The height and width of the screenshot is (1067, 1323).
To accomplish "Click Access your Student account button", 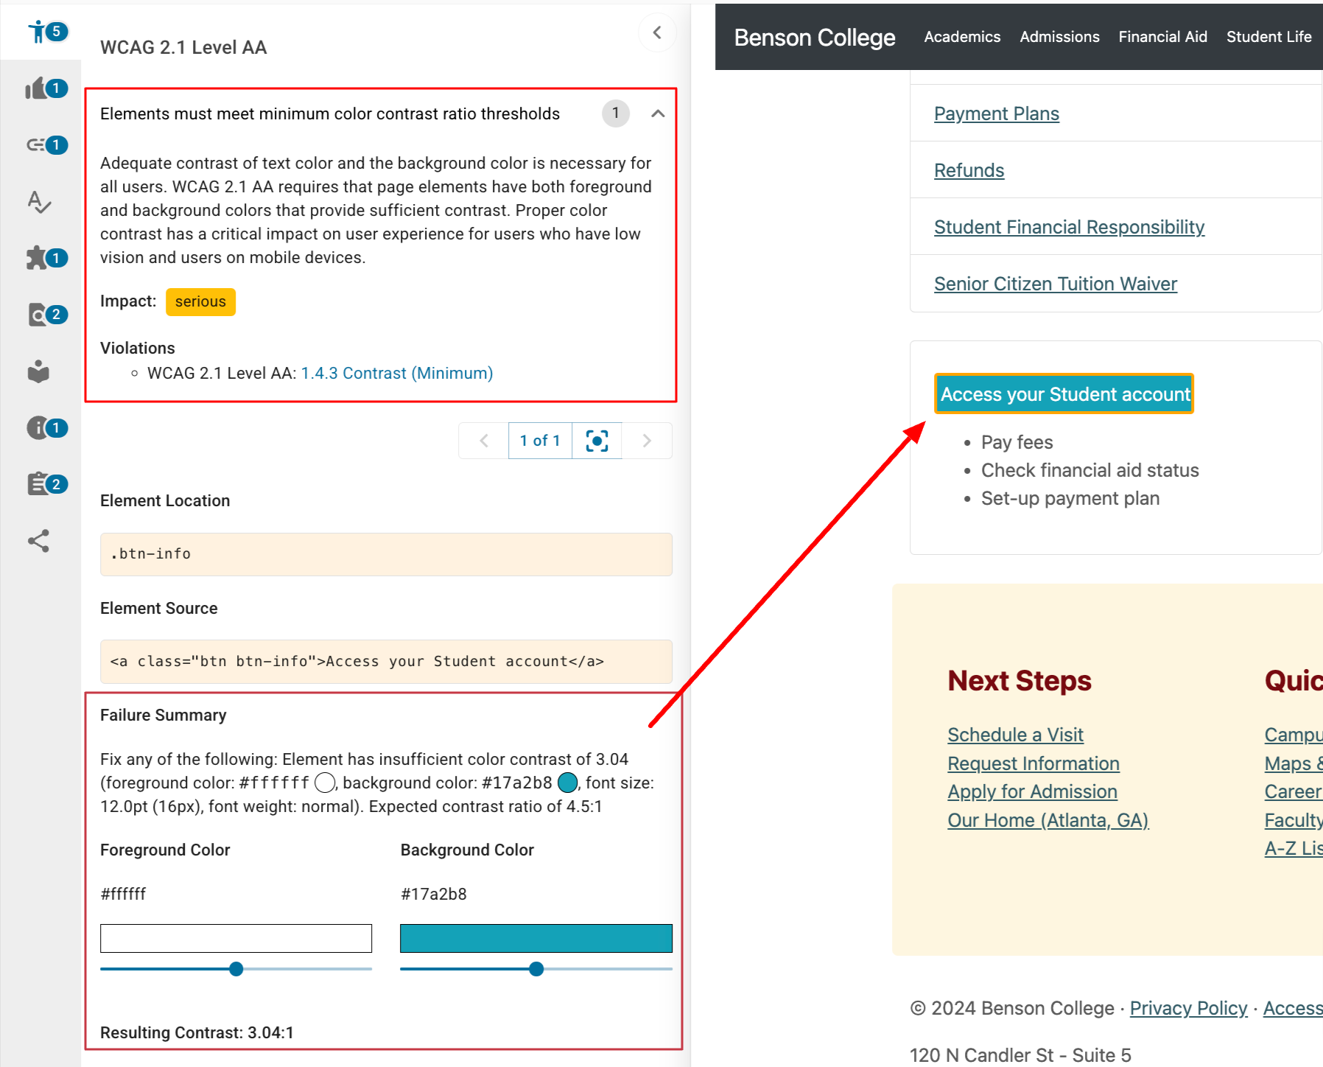I will point(1064,394).
